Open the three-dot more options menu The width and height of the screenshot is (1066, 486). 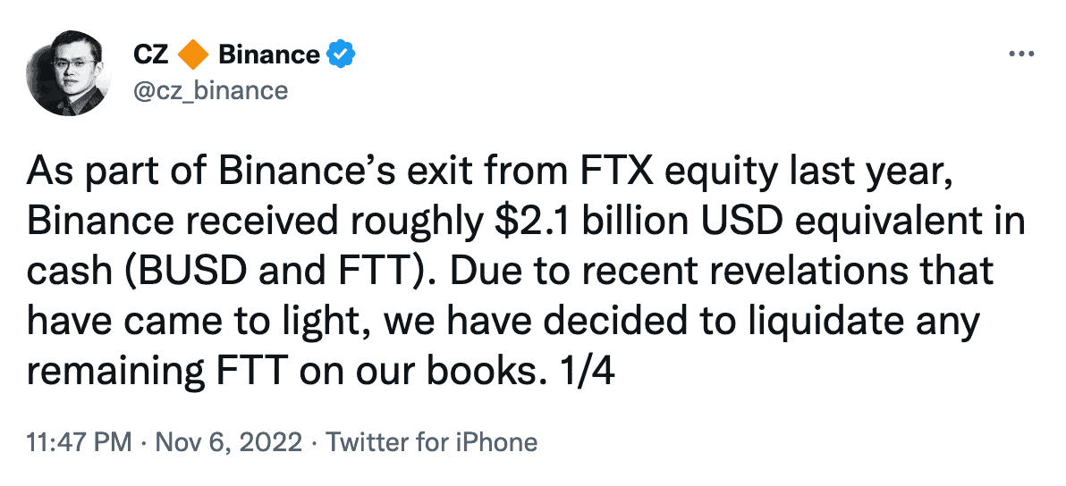pyautogui.click(x=1020, y=54)
